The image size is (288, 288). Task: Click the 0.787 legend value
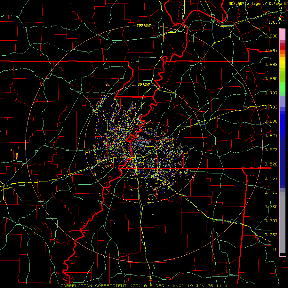[x=271, y=93]
